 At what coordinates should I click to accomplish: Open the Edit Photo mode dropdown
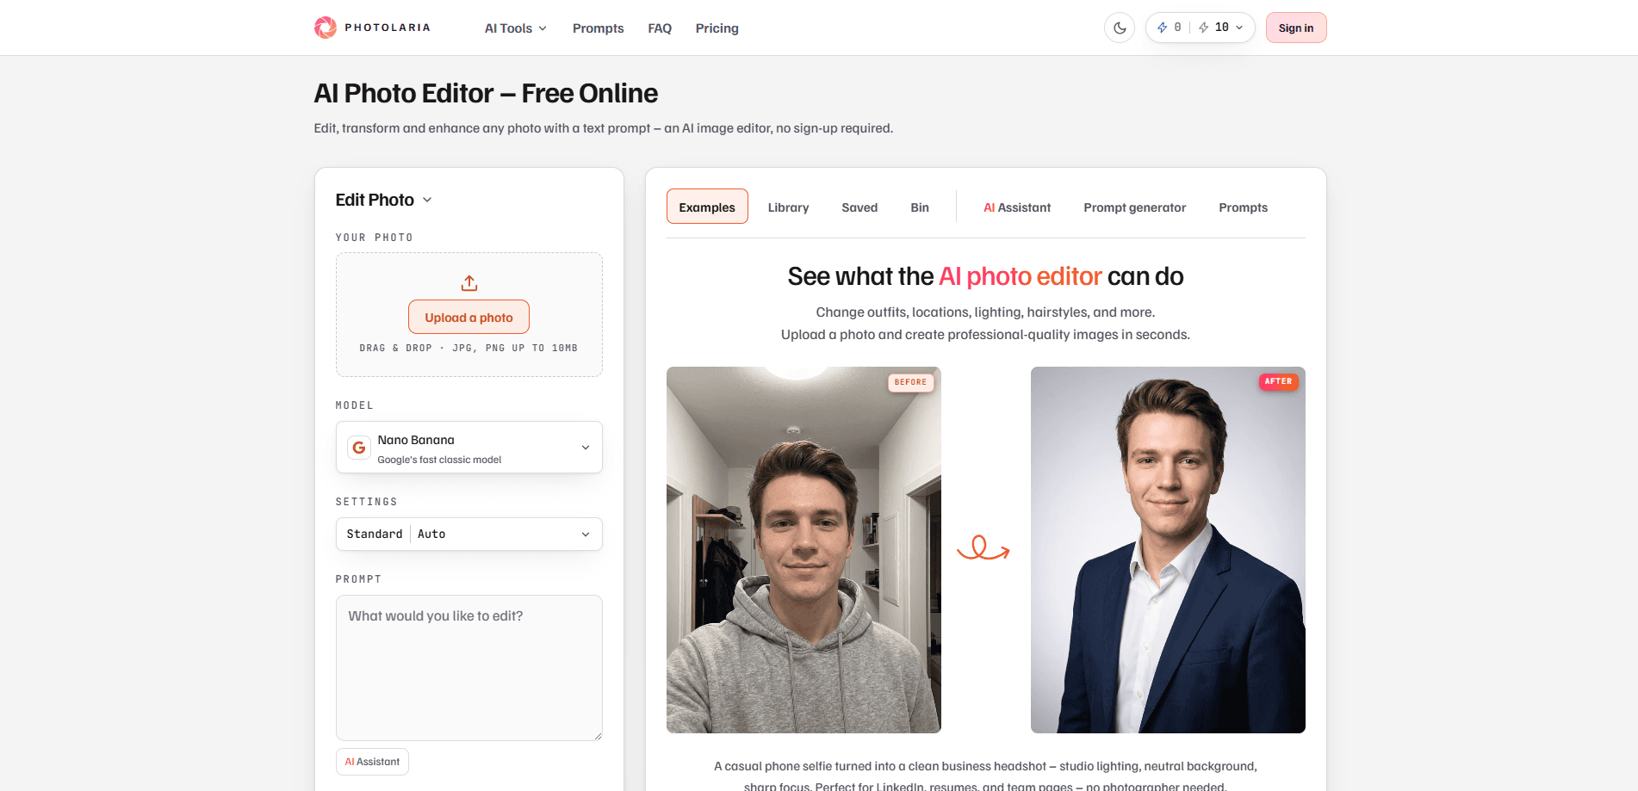tap(383, 200)
